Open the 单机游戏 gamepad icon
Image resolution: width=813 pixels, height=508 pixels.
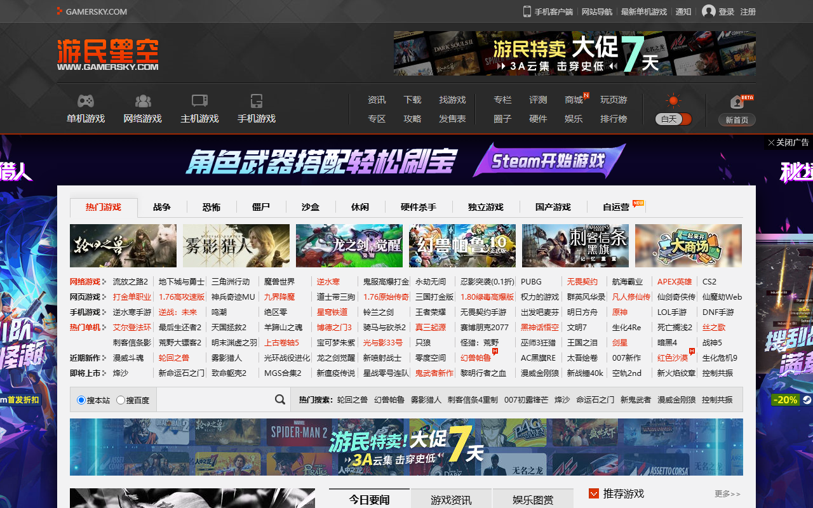tap(86, 101)
